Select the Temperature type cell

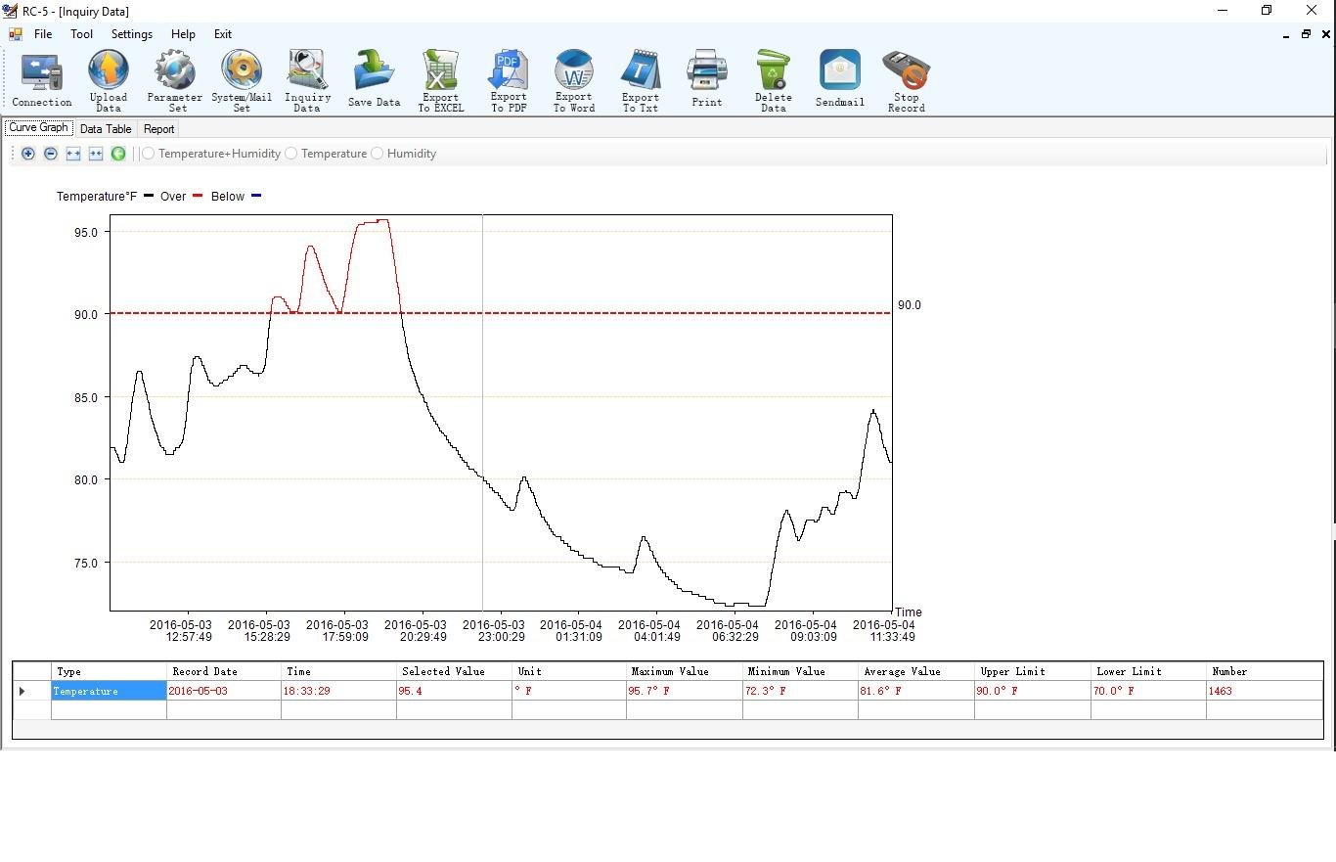click(x=109, y=691)
